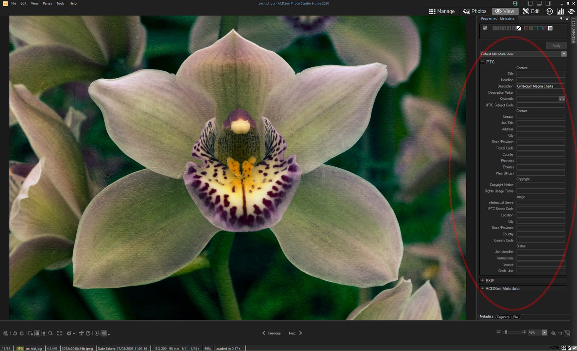577x351 pixels.
Task: Expand the ACDSee Metadata section
Action: (x=482, y=288)
